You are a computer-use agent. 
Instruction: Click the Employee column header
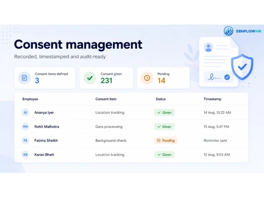click(x=30, y=99)
